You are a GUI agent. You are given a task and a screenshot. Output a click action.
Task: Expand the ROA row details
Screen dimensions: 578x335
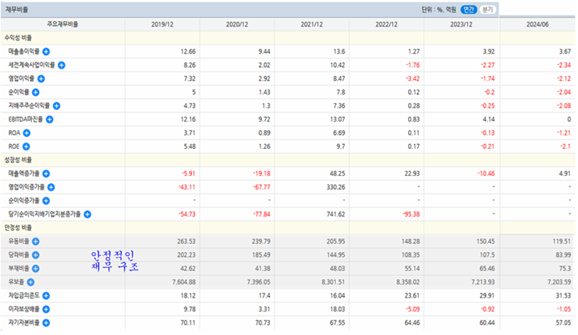[x=26, y=132]
